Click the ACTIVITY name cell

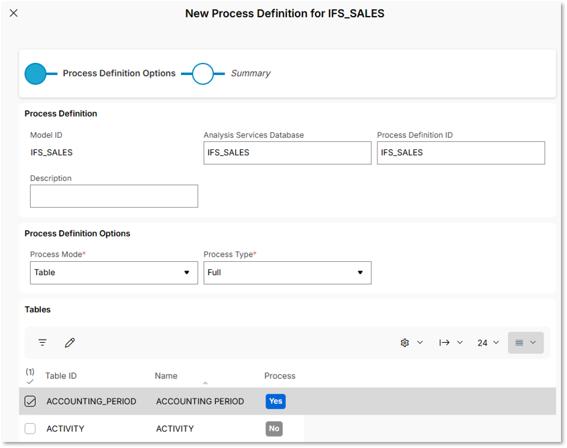[175, 429]
